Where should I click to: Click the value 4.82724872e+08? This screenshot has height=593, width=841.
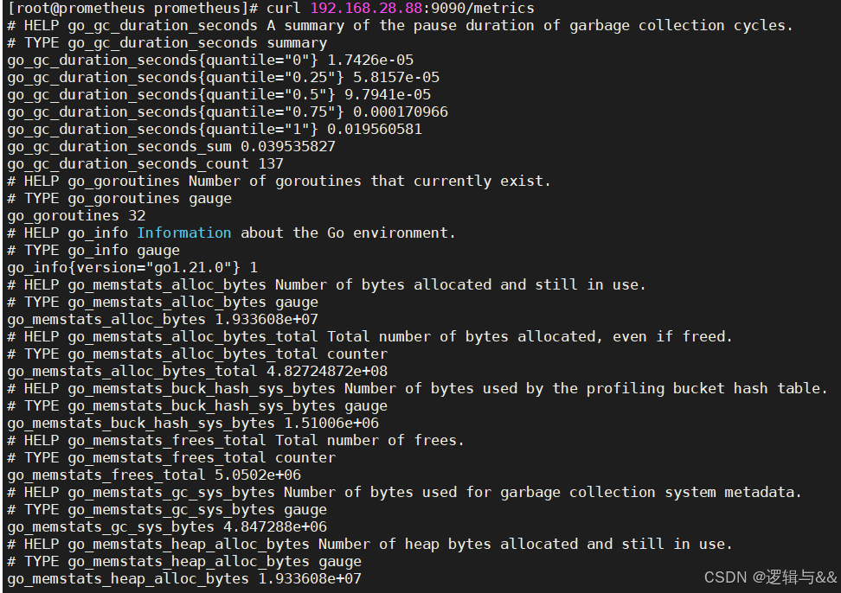pos(327,371)
